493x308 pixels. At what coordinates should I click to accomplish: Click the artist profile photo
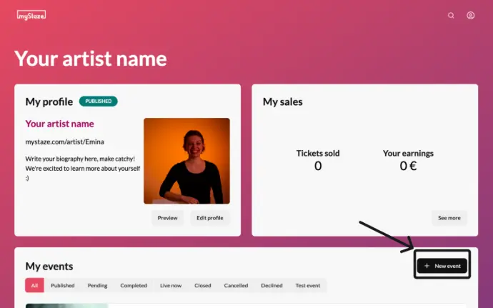tap(186, 161)
